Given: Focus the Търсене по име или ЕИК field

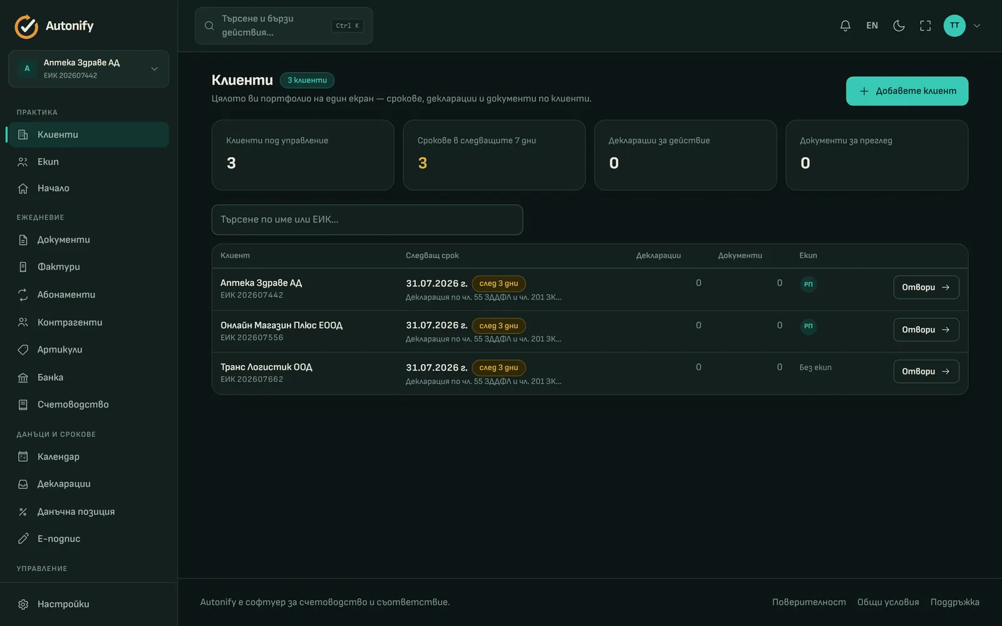Looking at the screenshot, I should tap(367, 220).
